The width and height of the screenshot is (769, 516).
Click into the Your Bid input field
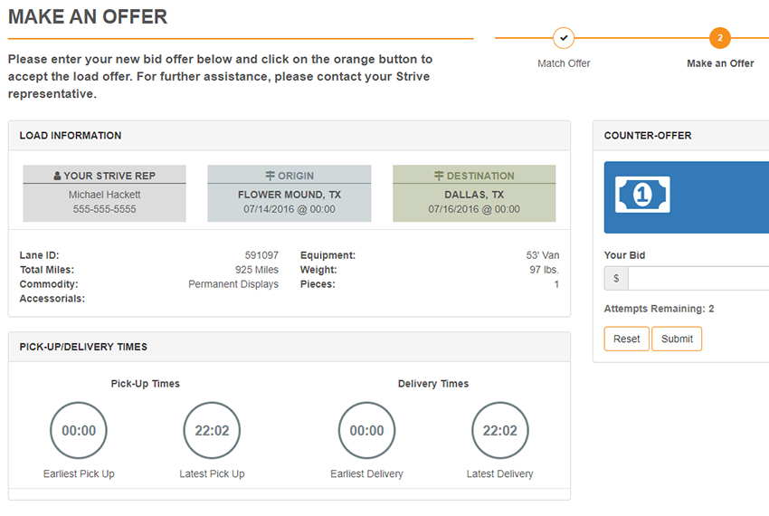pyautogui.click(x=698, y=279)
